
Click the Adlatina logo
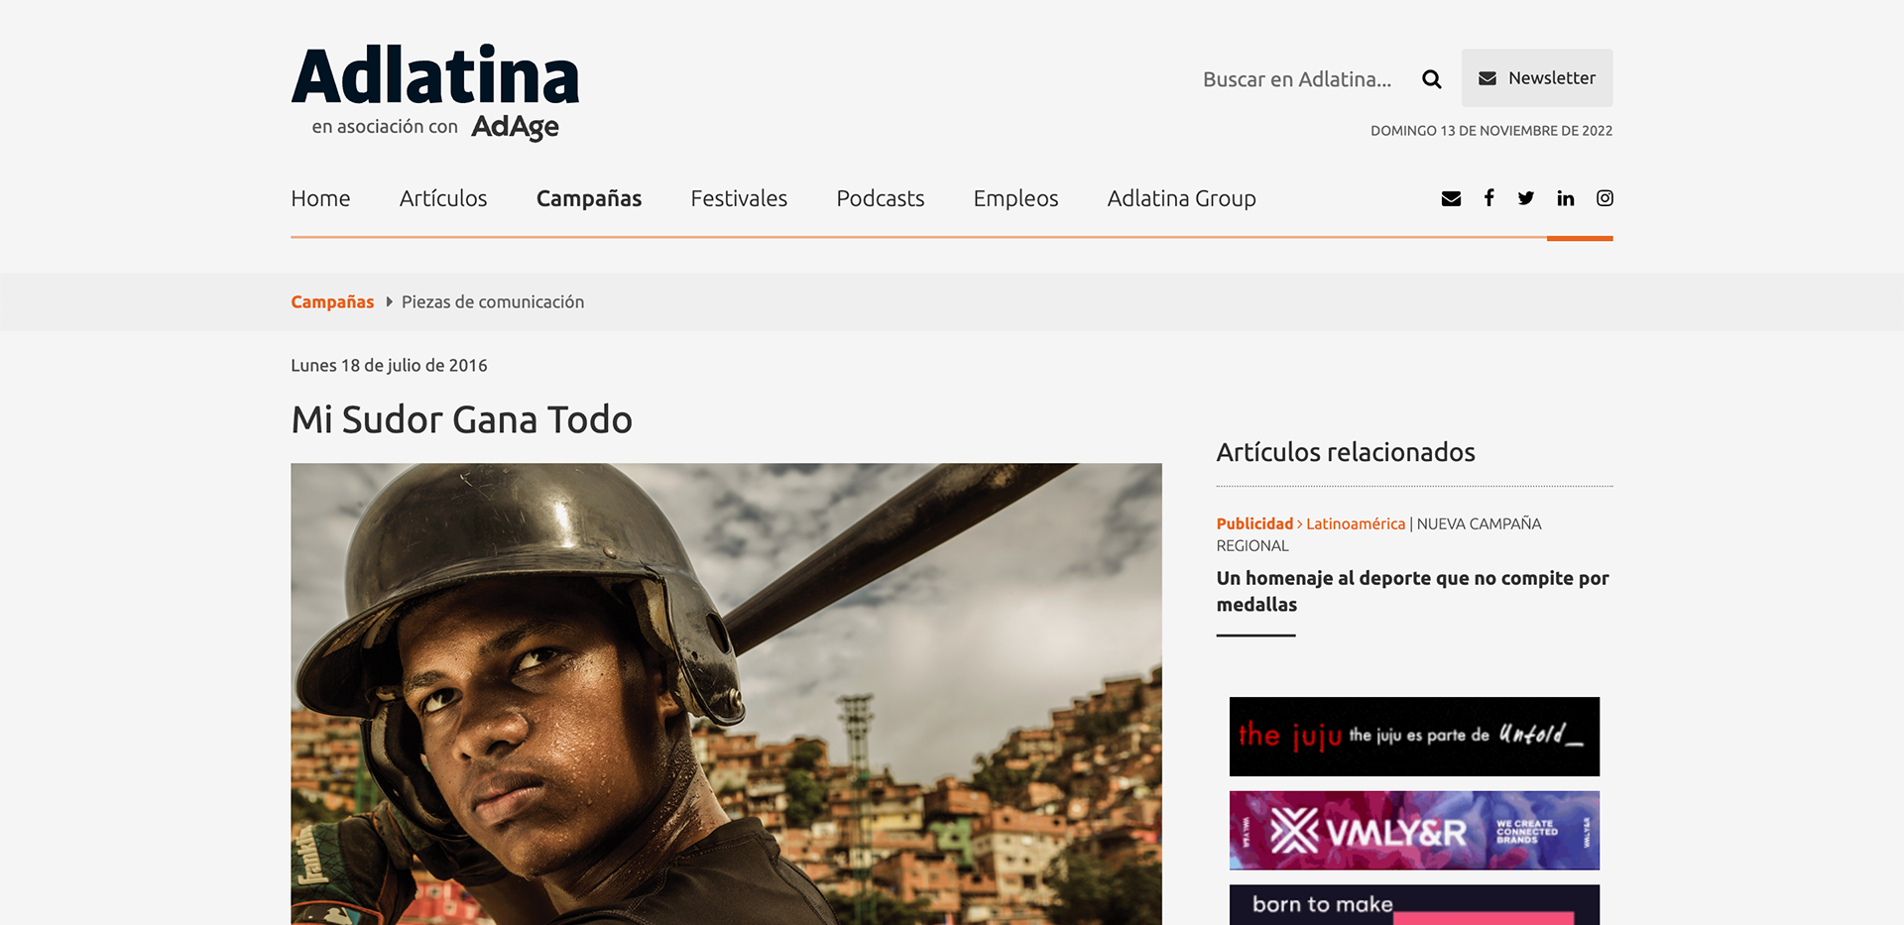pos(435,75)
